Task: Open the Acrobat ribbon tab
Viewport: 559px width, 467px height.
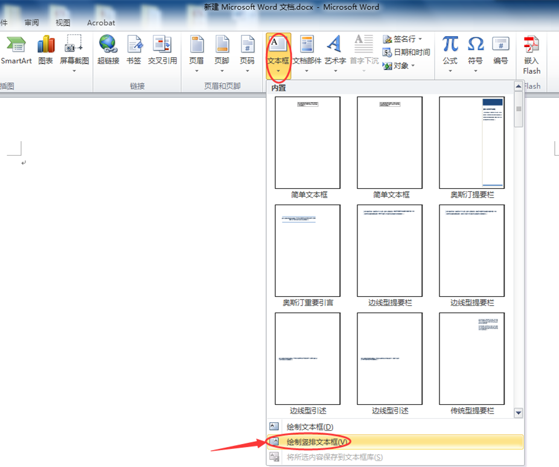Action: [101, 23]
